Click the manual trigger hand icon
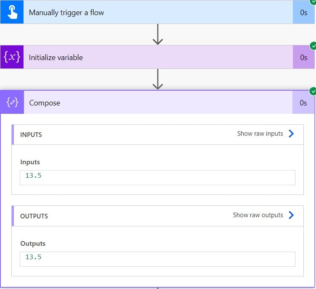 [12, 12]
